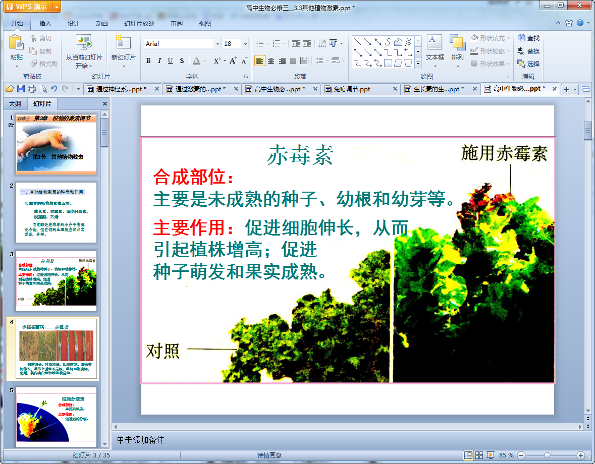This screenshot has height=464, width=595.
Task: Start slideshow from status bar play icon
Action: [490, 455]
